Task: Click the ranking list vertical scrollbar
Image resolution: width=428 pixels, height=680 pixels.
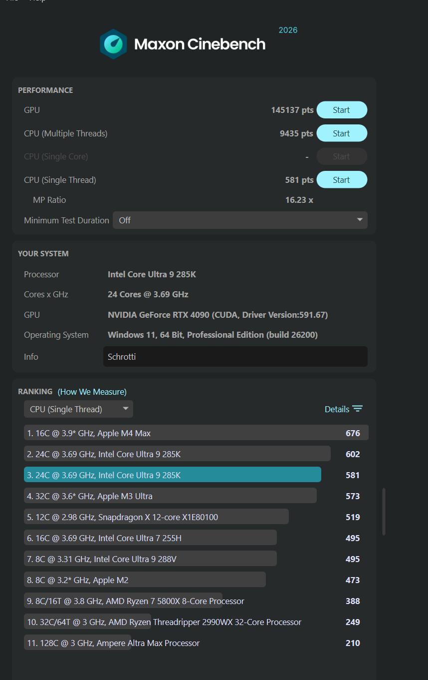Action: point(384,512)
